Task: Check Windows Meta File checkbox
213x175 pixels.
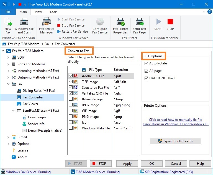Action: click(x=71, y=128)
